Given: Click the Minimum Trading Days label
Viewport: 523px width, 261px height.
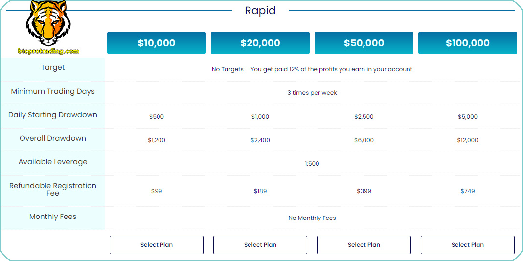Looking at the screenshot, I should coord(53,91).
